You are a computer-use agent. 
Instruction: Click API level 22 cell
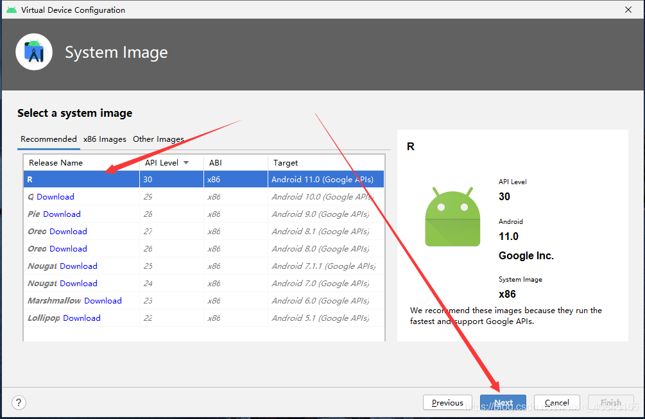coord(171,318)
